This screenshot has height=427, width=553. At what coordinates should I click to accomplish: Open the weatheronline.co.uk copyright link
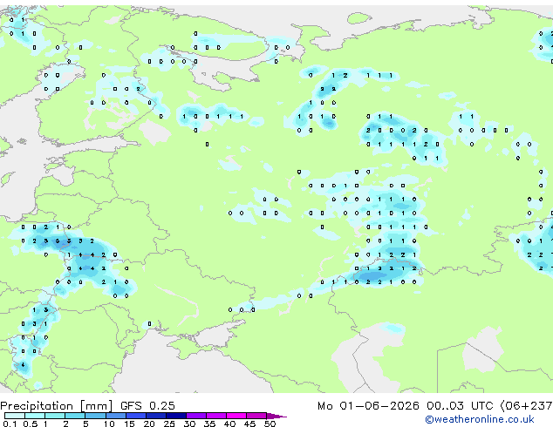(479, 419)
